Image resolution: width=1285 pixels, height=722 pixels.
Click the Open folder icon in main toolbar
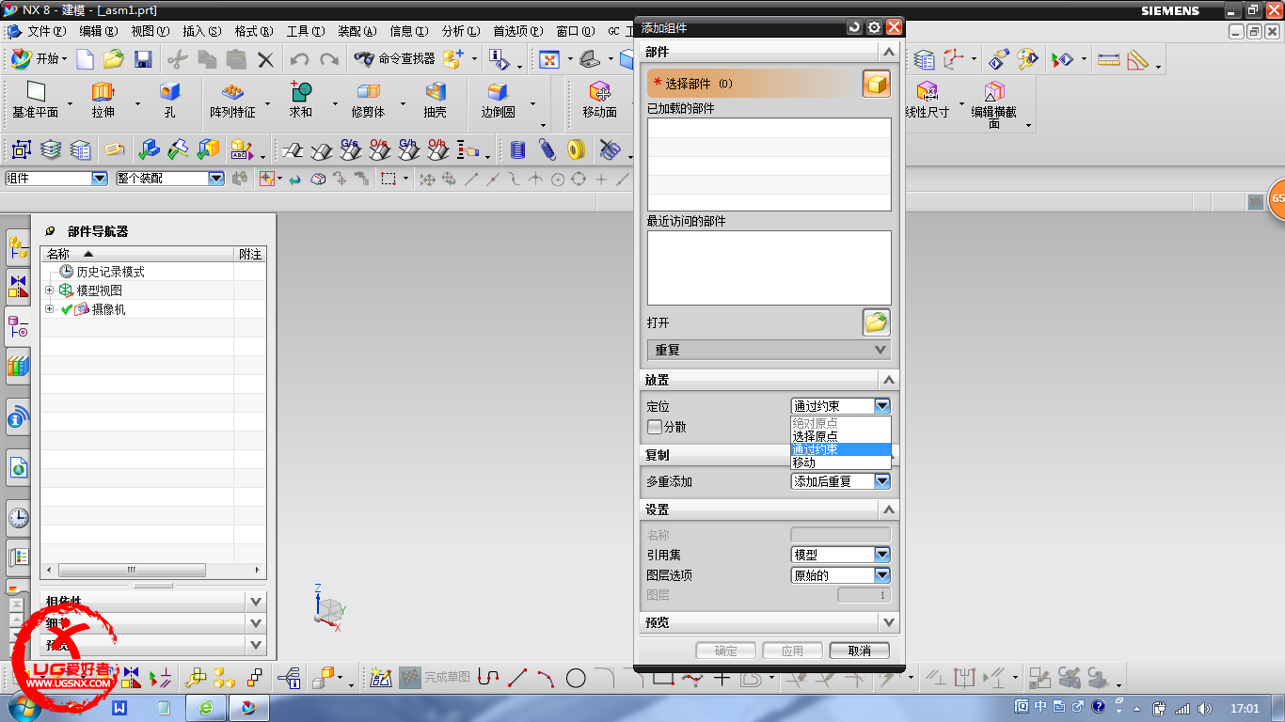[x=114, y=59]
